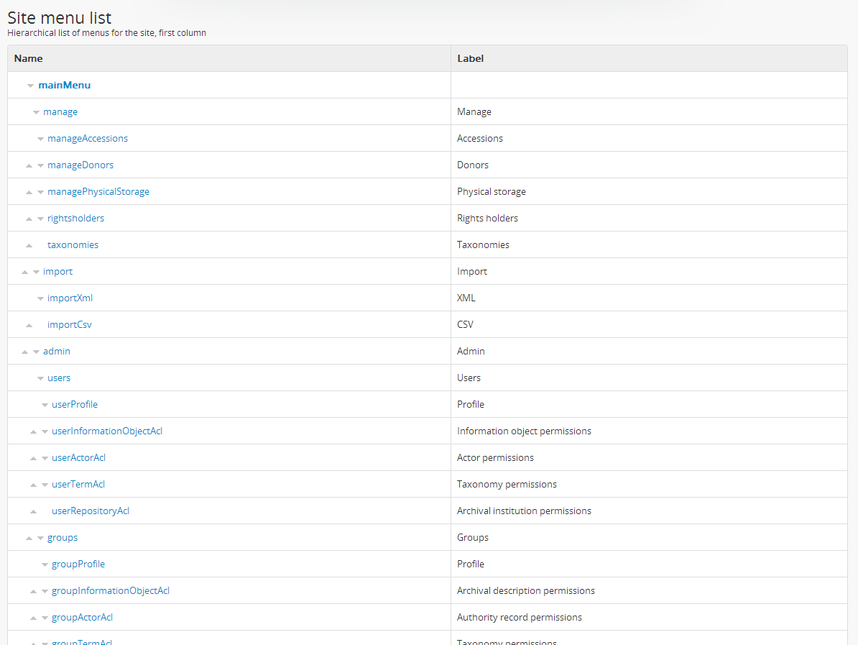The width and height of the screenshot is (858, 645).
Task: Move taxonomies up using its arrow
Action: tap(29, 245)
